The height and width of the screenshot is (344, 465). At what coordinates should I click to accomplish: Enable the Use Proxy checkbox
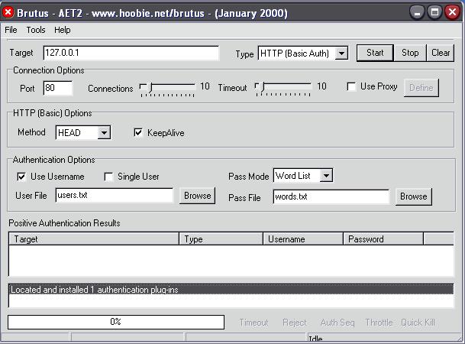click(x=351, y=86)
